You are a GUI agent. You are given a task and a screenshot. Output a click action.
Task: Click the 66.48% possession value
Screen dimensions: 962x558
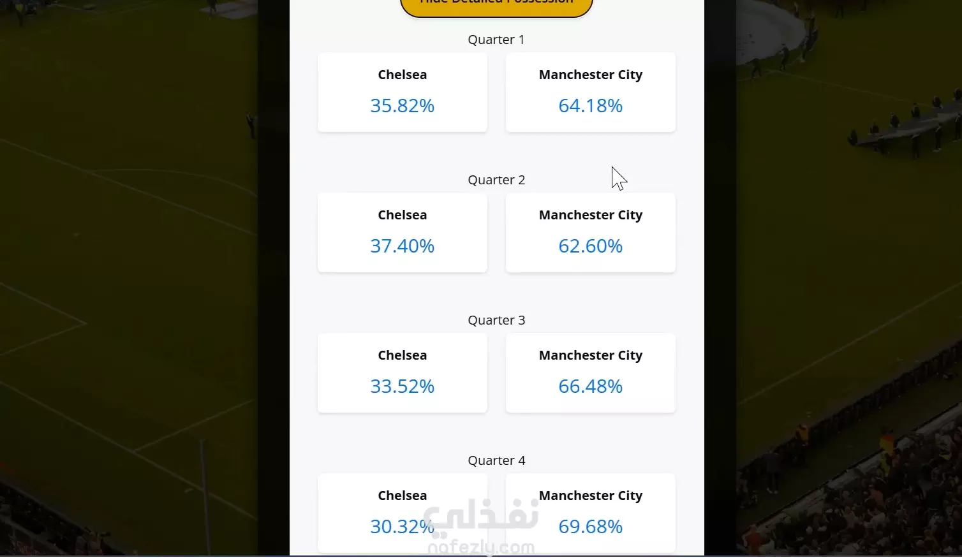click(x=591, y=386)
